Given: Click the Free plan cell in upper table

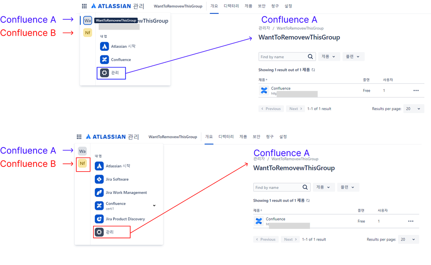Looking at the screenshot, I should [x=366, y=90].
